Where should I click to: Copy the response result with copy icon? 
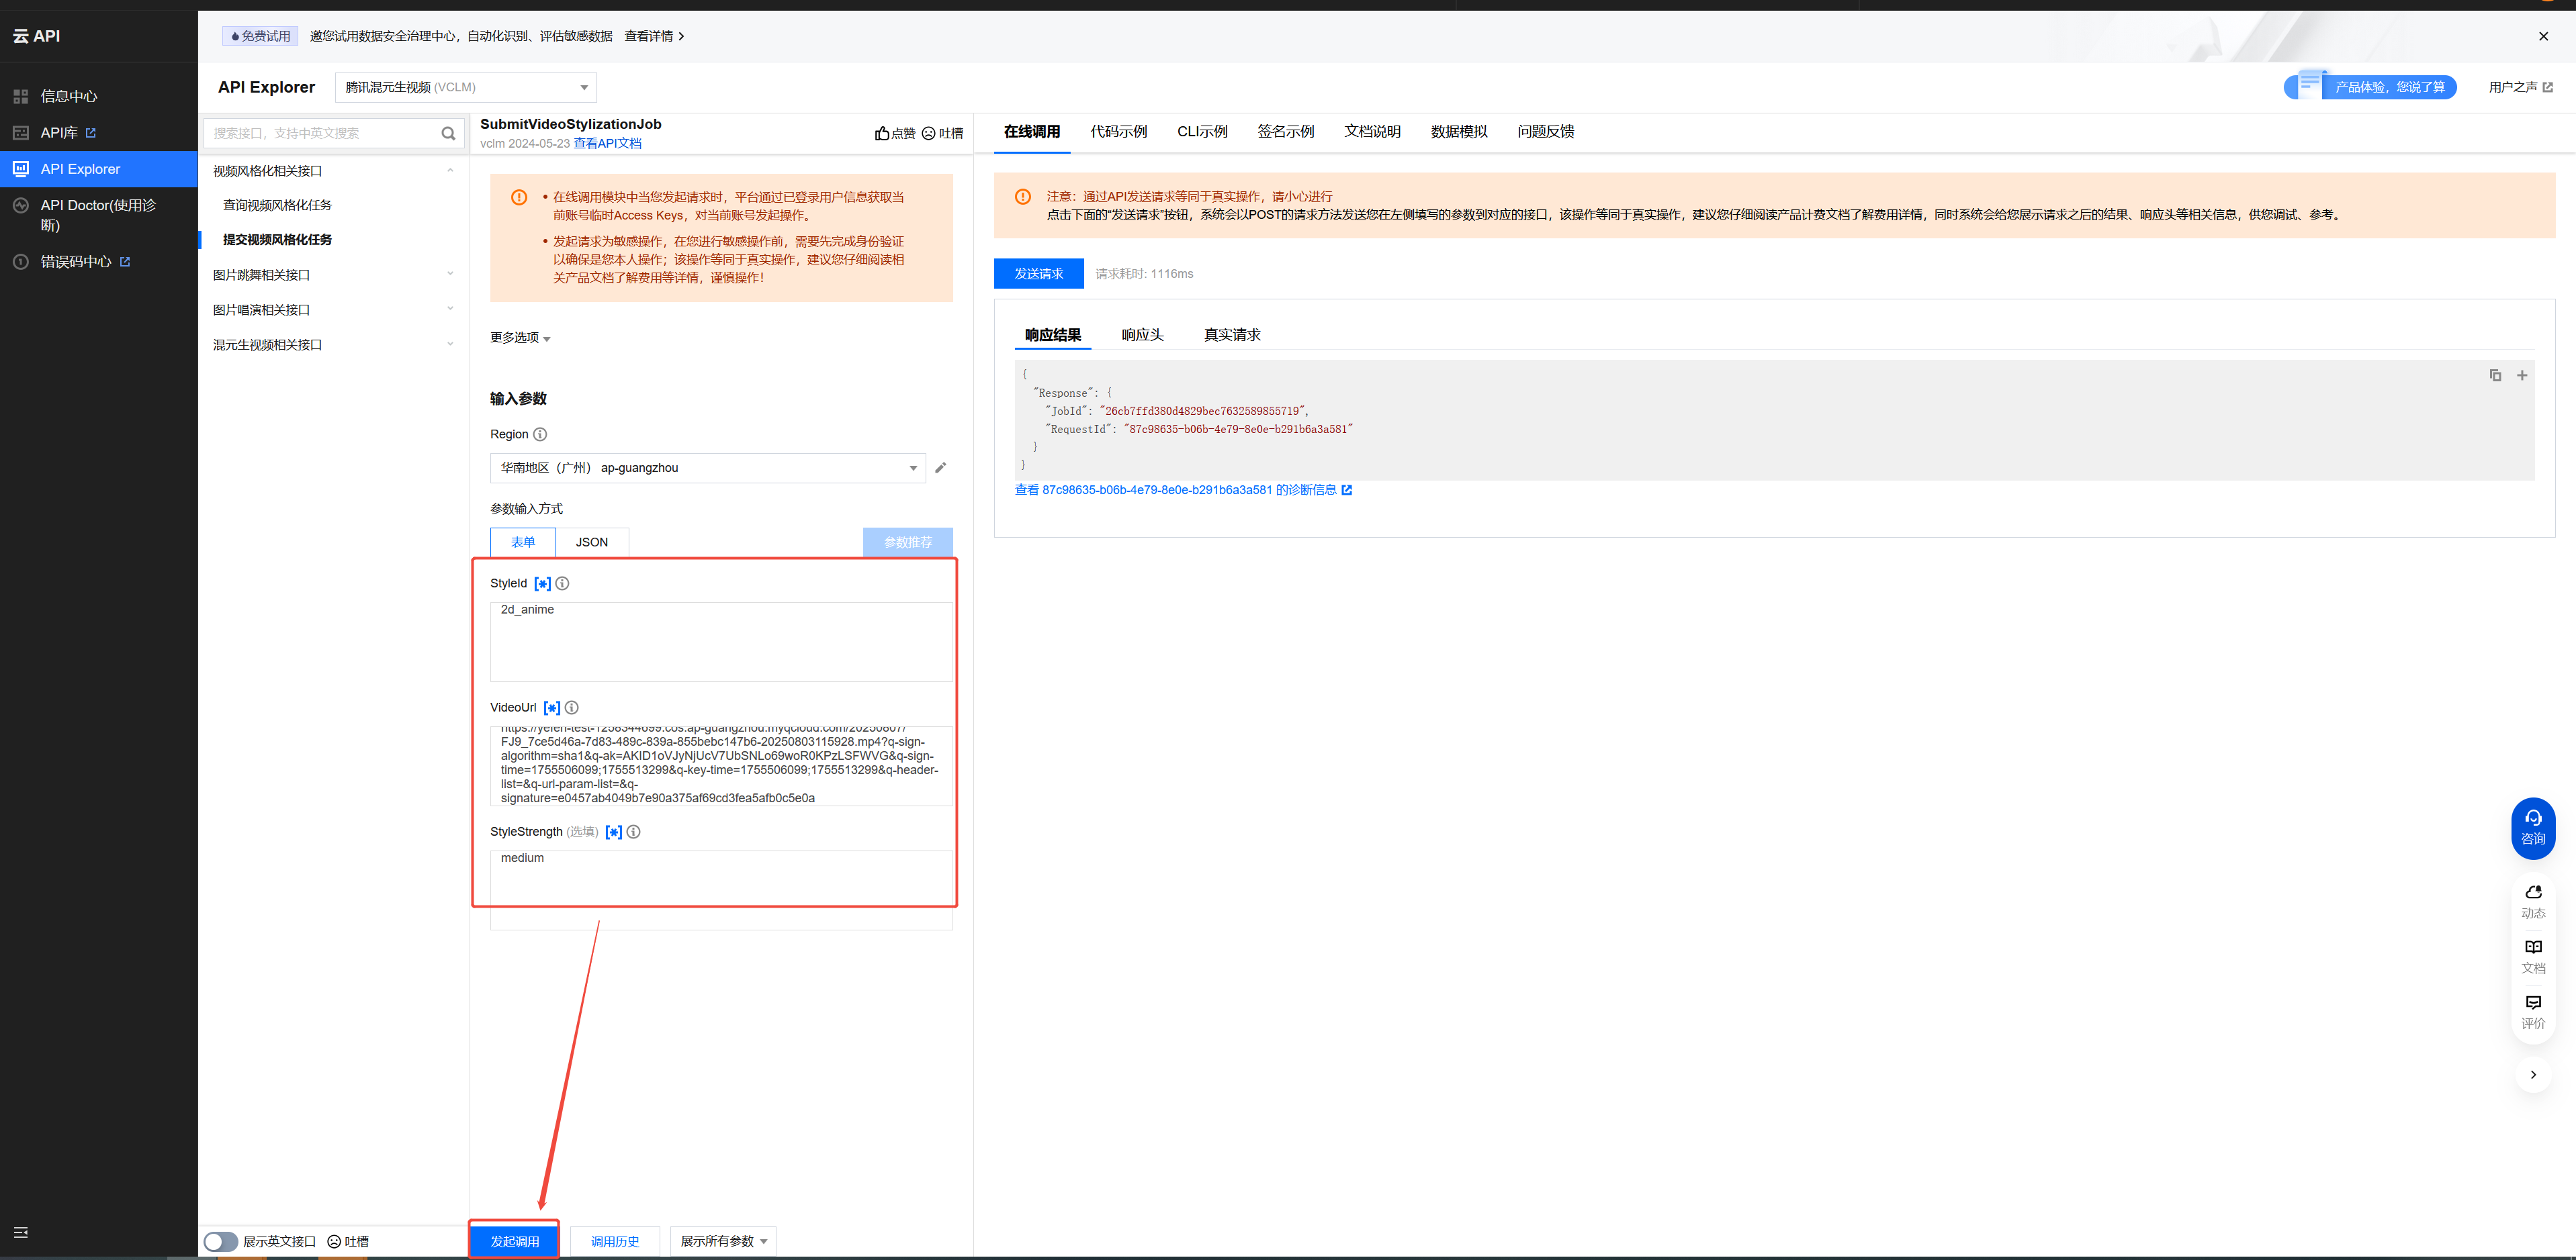coord(2495,375)
